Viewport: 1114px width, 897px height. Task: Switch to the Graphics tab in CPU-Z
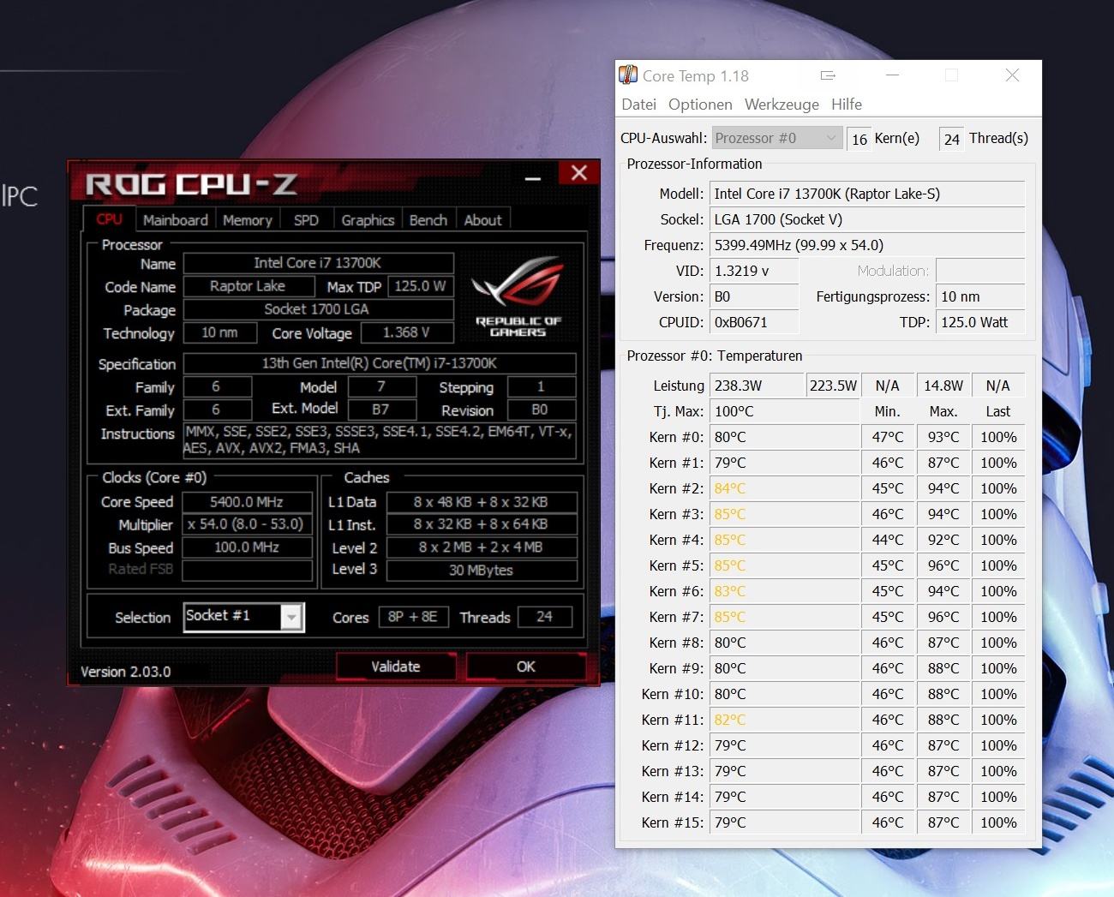[368, 220]
